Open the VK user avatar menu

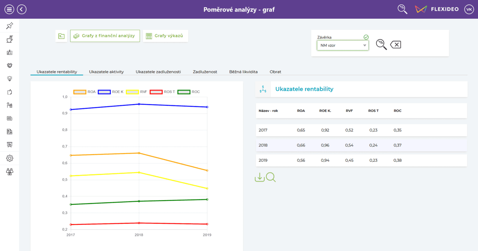[x=469, y=9]
